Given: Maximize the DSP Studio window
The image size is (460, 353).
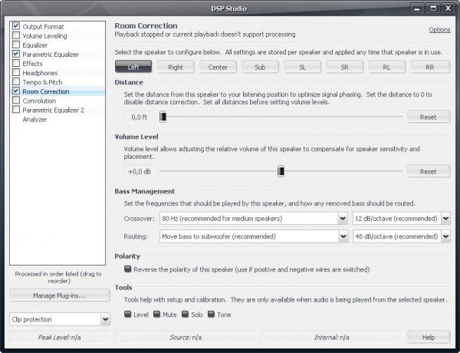Looking at the screenshot, I should tap(432, 8).
